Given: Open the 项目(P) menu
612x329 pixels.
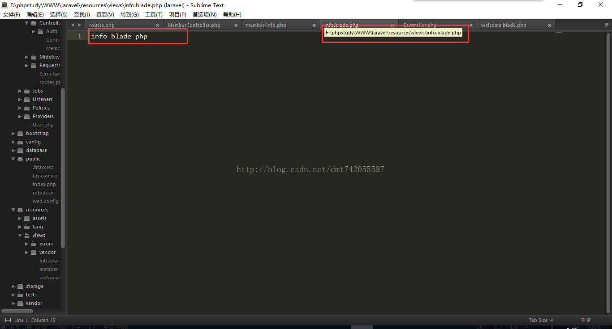Looking at the screenshot, I should (x=177, y=15).
